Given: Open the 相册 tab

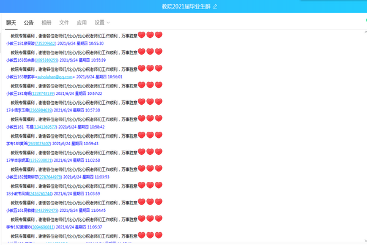Looking at the screenshot, I should 46,23.
